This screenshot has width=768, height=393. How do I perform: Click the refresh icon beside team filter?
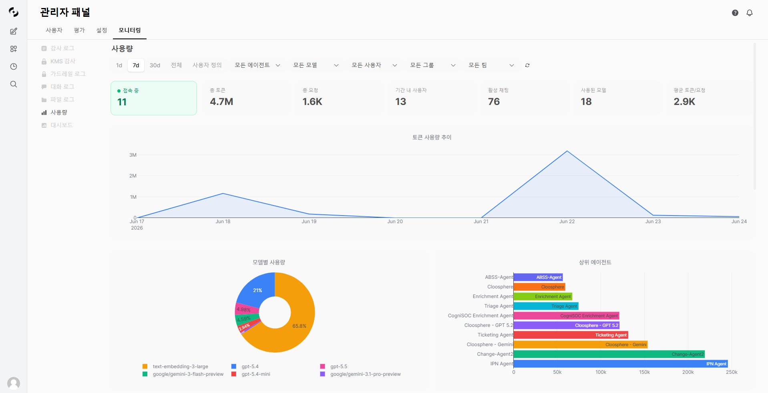click(527, 65)
